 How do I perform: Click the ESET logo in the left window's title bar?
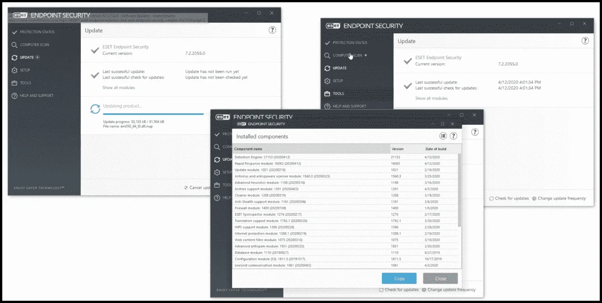click(20, 15)
